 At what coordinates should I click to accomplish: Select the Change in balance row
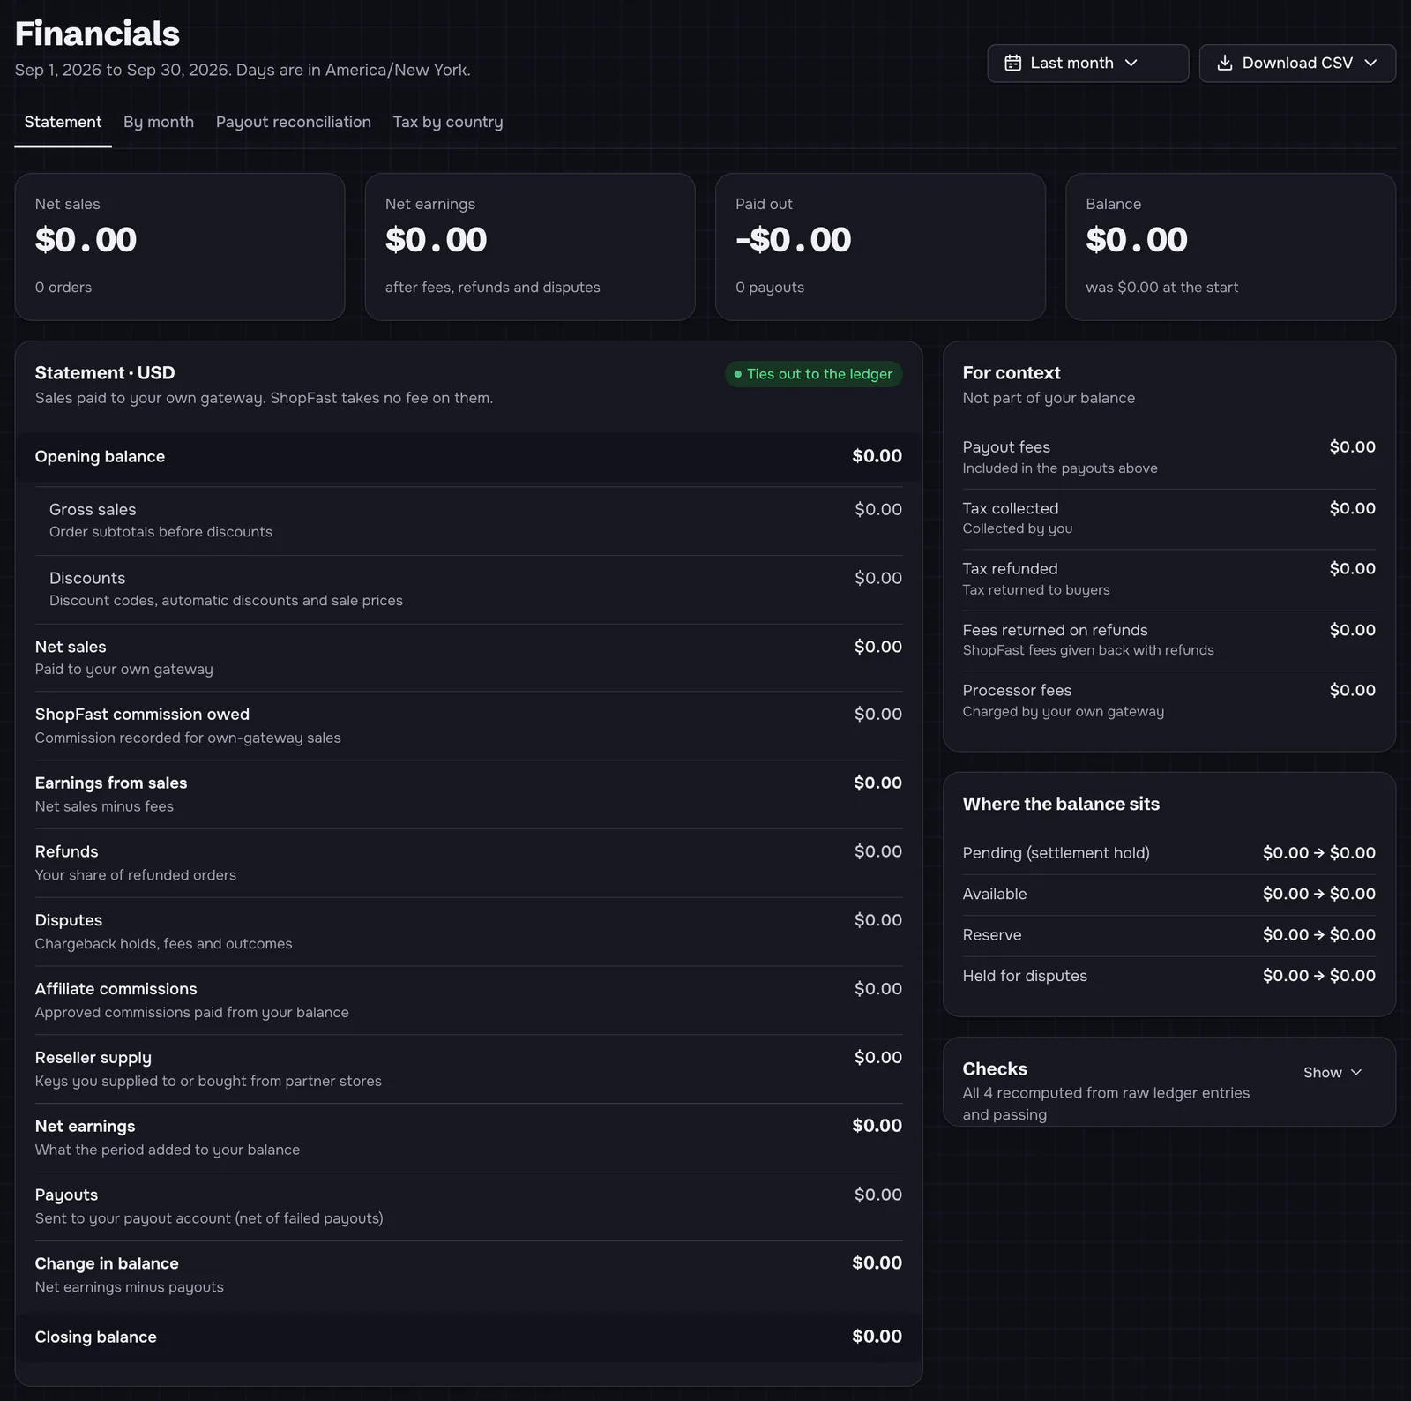tap(468, 1275)
